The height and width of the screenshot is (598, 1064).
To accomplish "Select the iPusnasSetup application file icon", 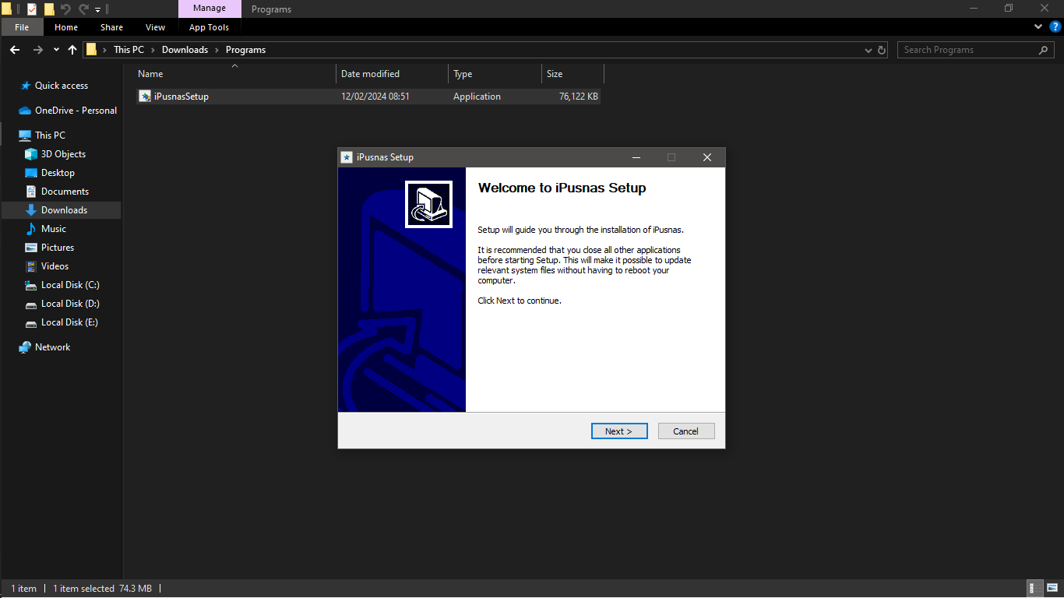I will tap(145, 97).
